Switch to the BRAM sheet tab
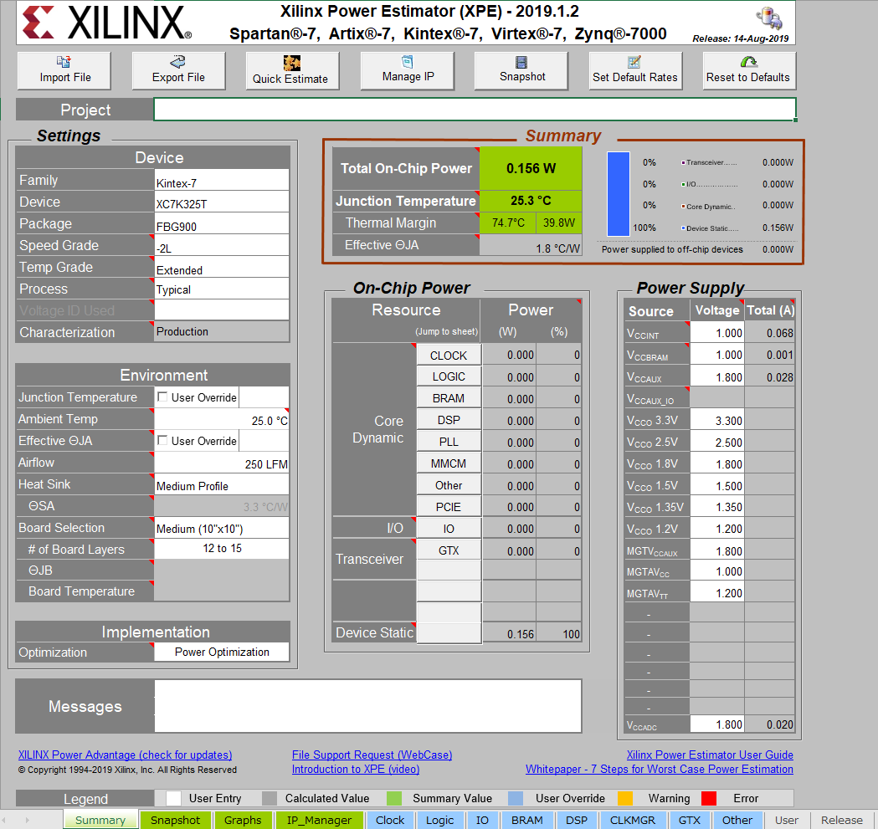Image resolution: width=878 pixels, height=829 pixels. click(x=527, y=820)
